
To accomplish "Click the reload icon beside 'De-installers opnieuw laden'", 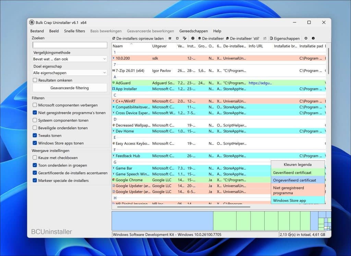I will 114,38.
